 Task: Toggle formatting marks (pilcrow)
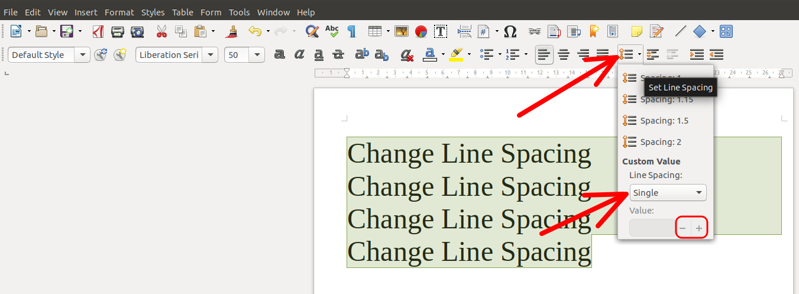(351, 31)
